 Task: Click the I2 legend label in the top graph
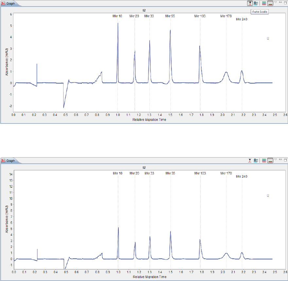point(268,38)
